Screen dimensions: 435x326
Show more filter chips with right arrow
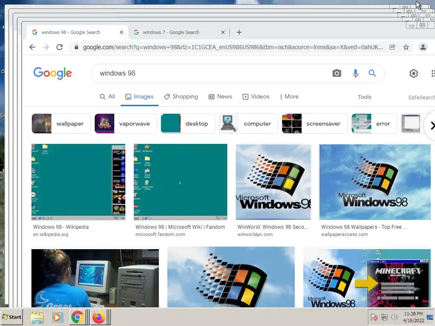point(432,126)
